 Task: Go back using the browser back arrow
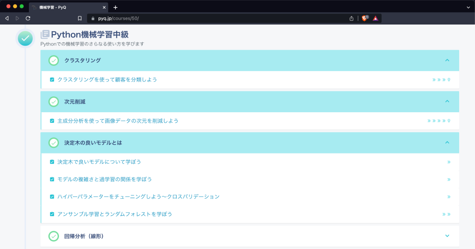pos(7,18)
